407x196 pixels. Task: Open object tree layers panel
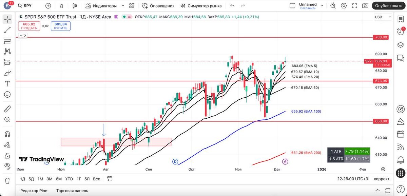[x=400, y=45]
